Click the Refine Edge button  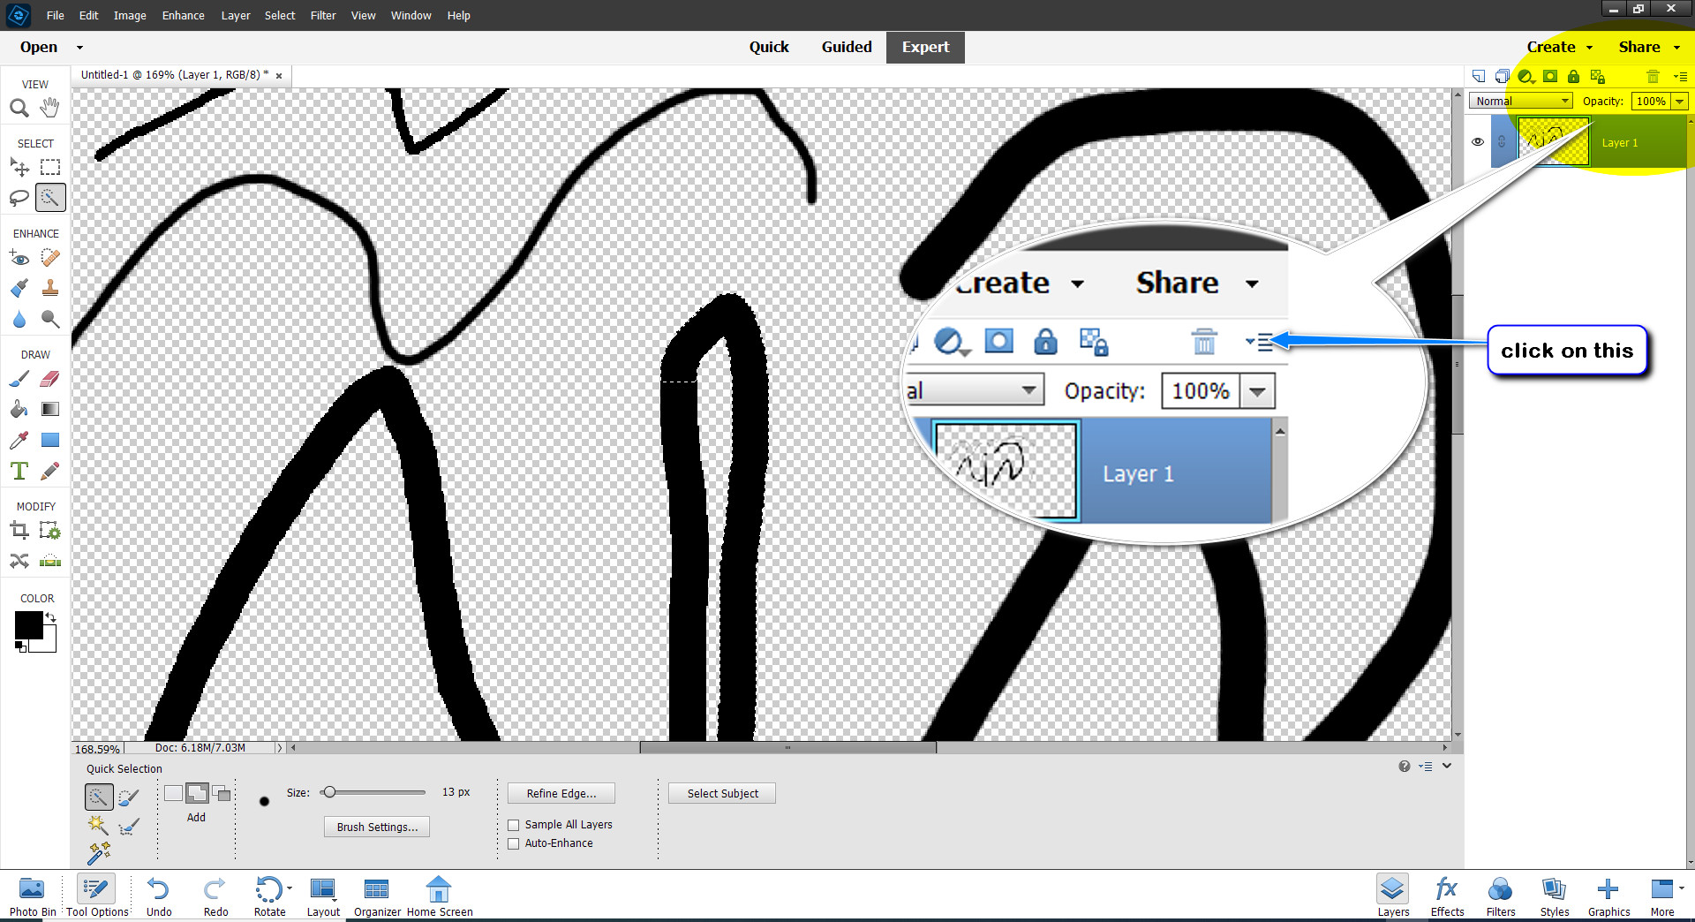coord(561,793)
